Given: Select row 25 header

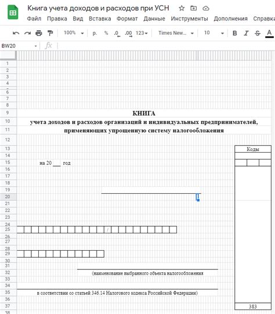Looking at the screenshot, I should pos(8,229).
